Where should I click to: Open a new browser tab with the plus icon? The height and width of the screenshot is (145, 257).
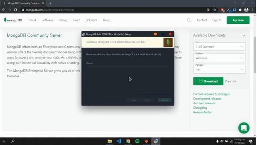pyautogui.click(x=50, y=3)
